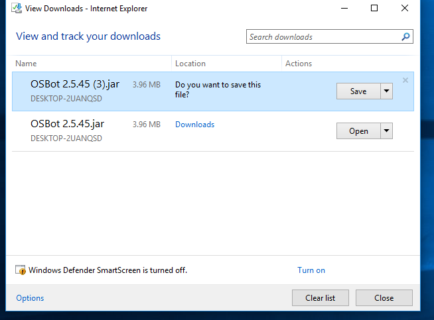Open the Downloads folder location link
Image resolution: width=434 pixels, height=320 pixels.
click(195, 125)
